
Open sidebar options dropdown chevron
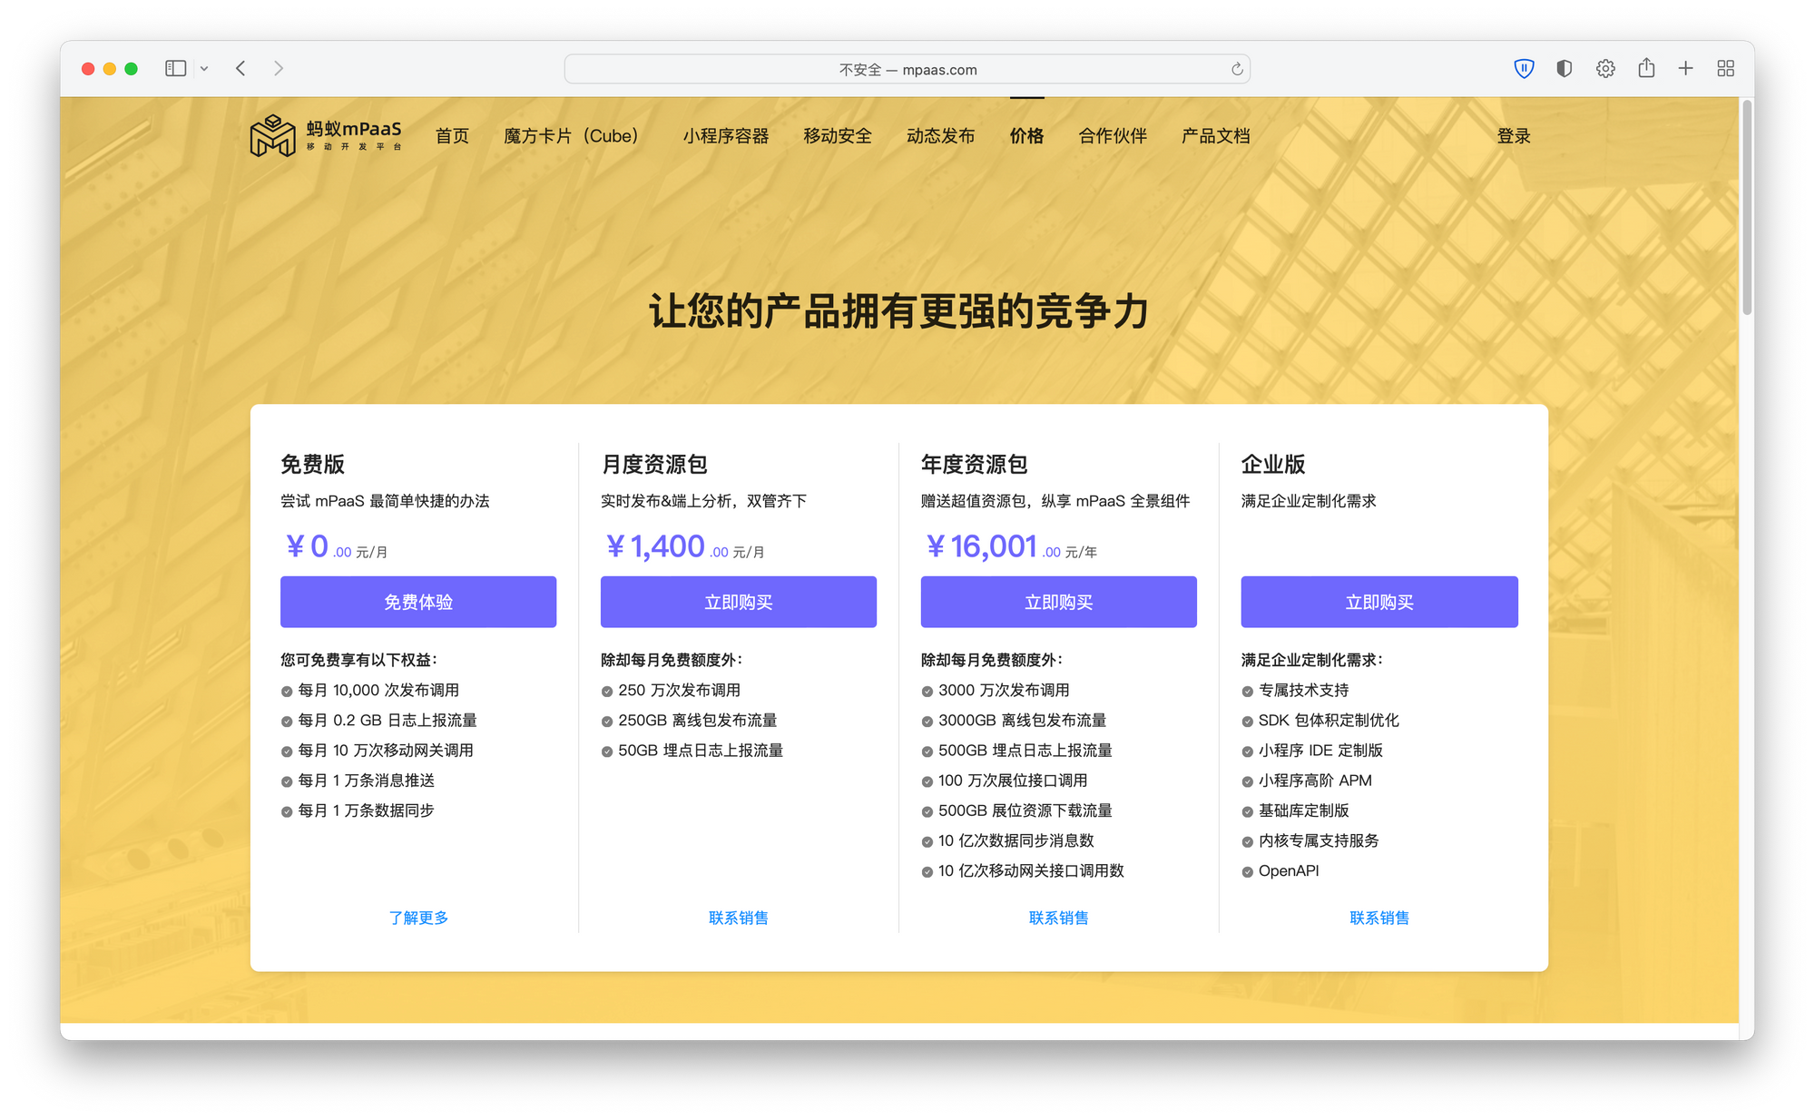pyautogui.click(x=204, y=69)
